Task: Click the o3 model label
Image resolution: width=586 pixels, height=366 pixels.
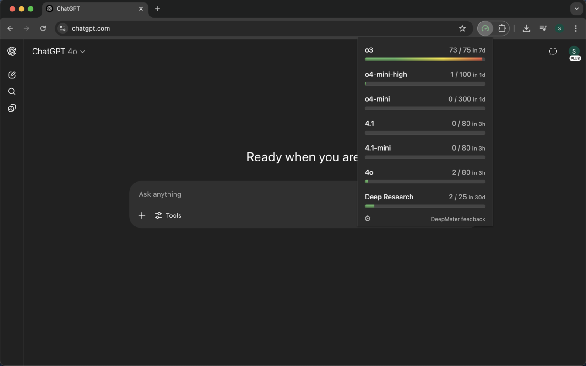Action: [x=369, y=50]
